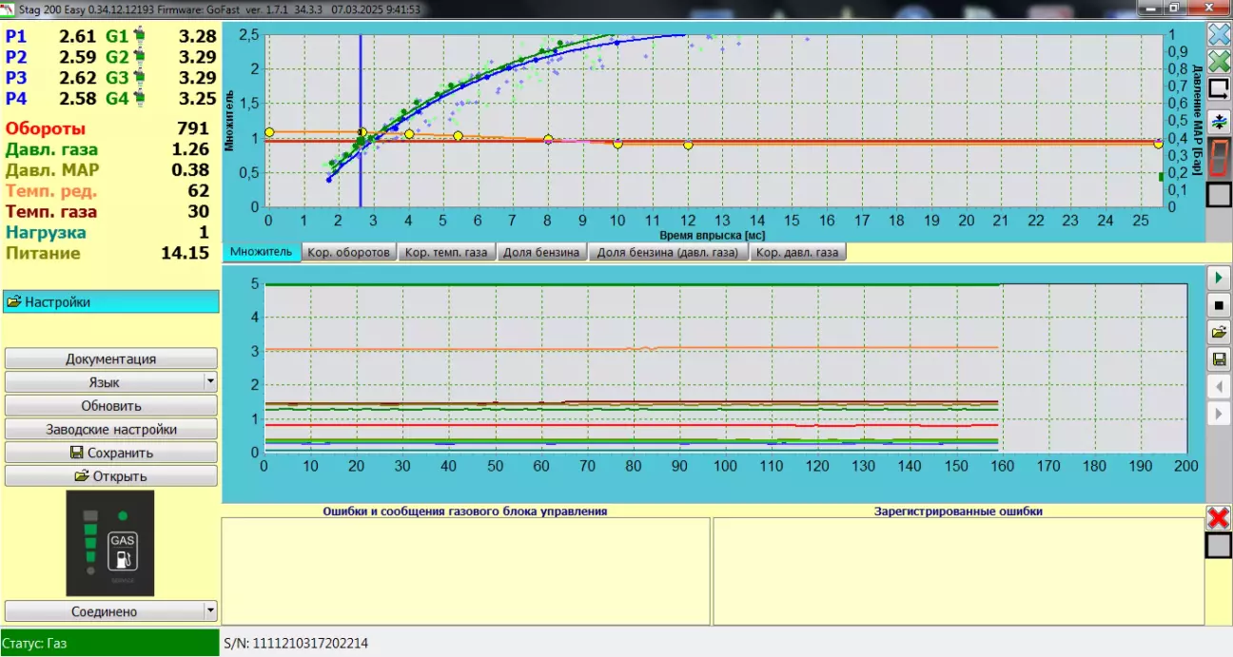Click the Зарегистрированные ошибки panel heading
The height and width of the screenshot is (657, 1233).
click(958, 511)
